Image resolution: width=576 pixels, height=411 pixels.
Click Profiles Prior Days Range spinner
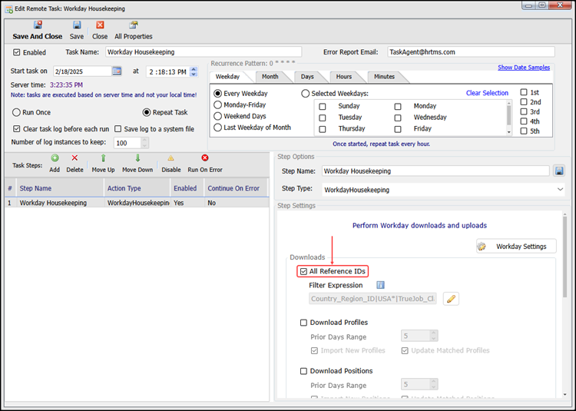pyautogui.click(x=434, y=336)
